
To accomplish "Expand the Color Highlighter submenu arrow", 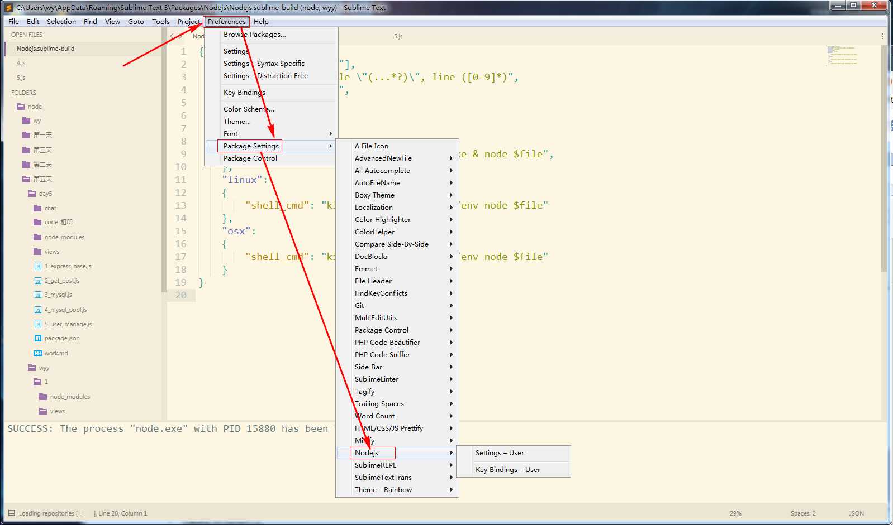I will (452, 220).
